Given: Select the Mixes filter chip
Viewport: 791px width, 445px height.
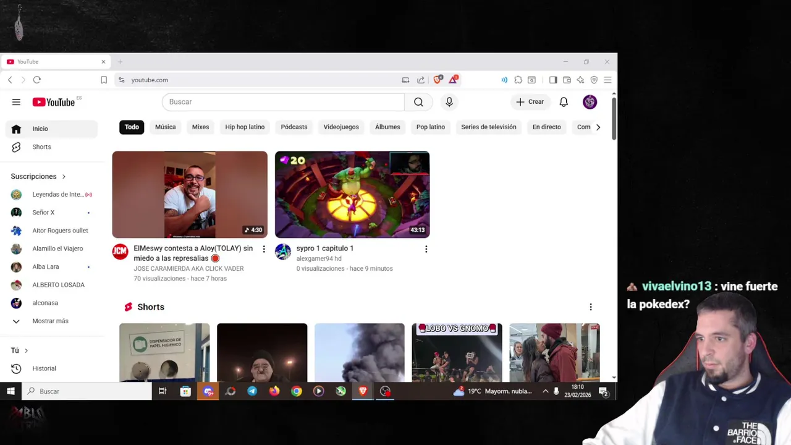Looking at the screenshot, I should tap(200, 127).
